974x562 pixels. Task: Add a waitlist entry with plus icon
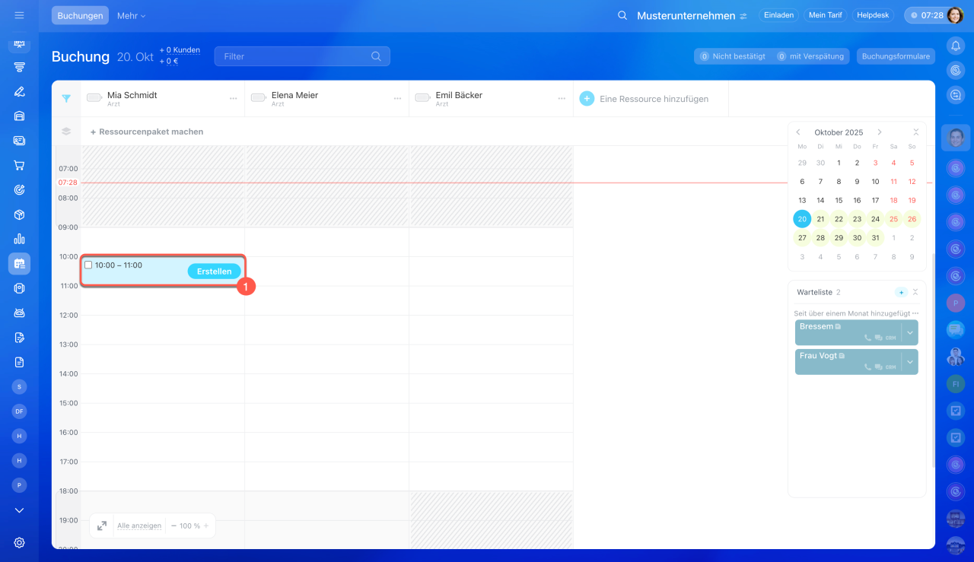902,292
